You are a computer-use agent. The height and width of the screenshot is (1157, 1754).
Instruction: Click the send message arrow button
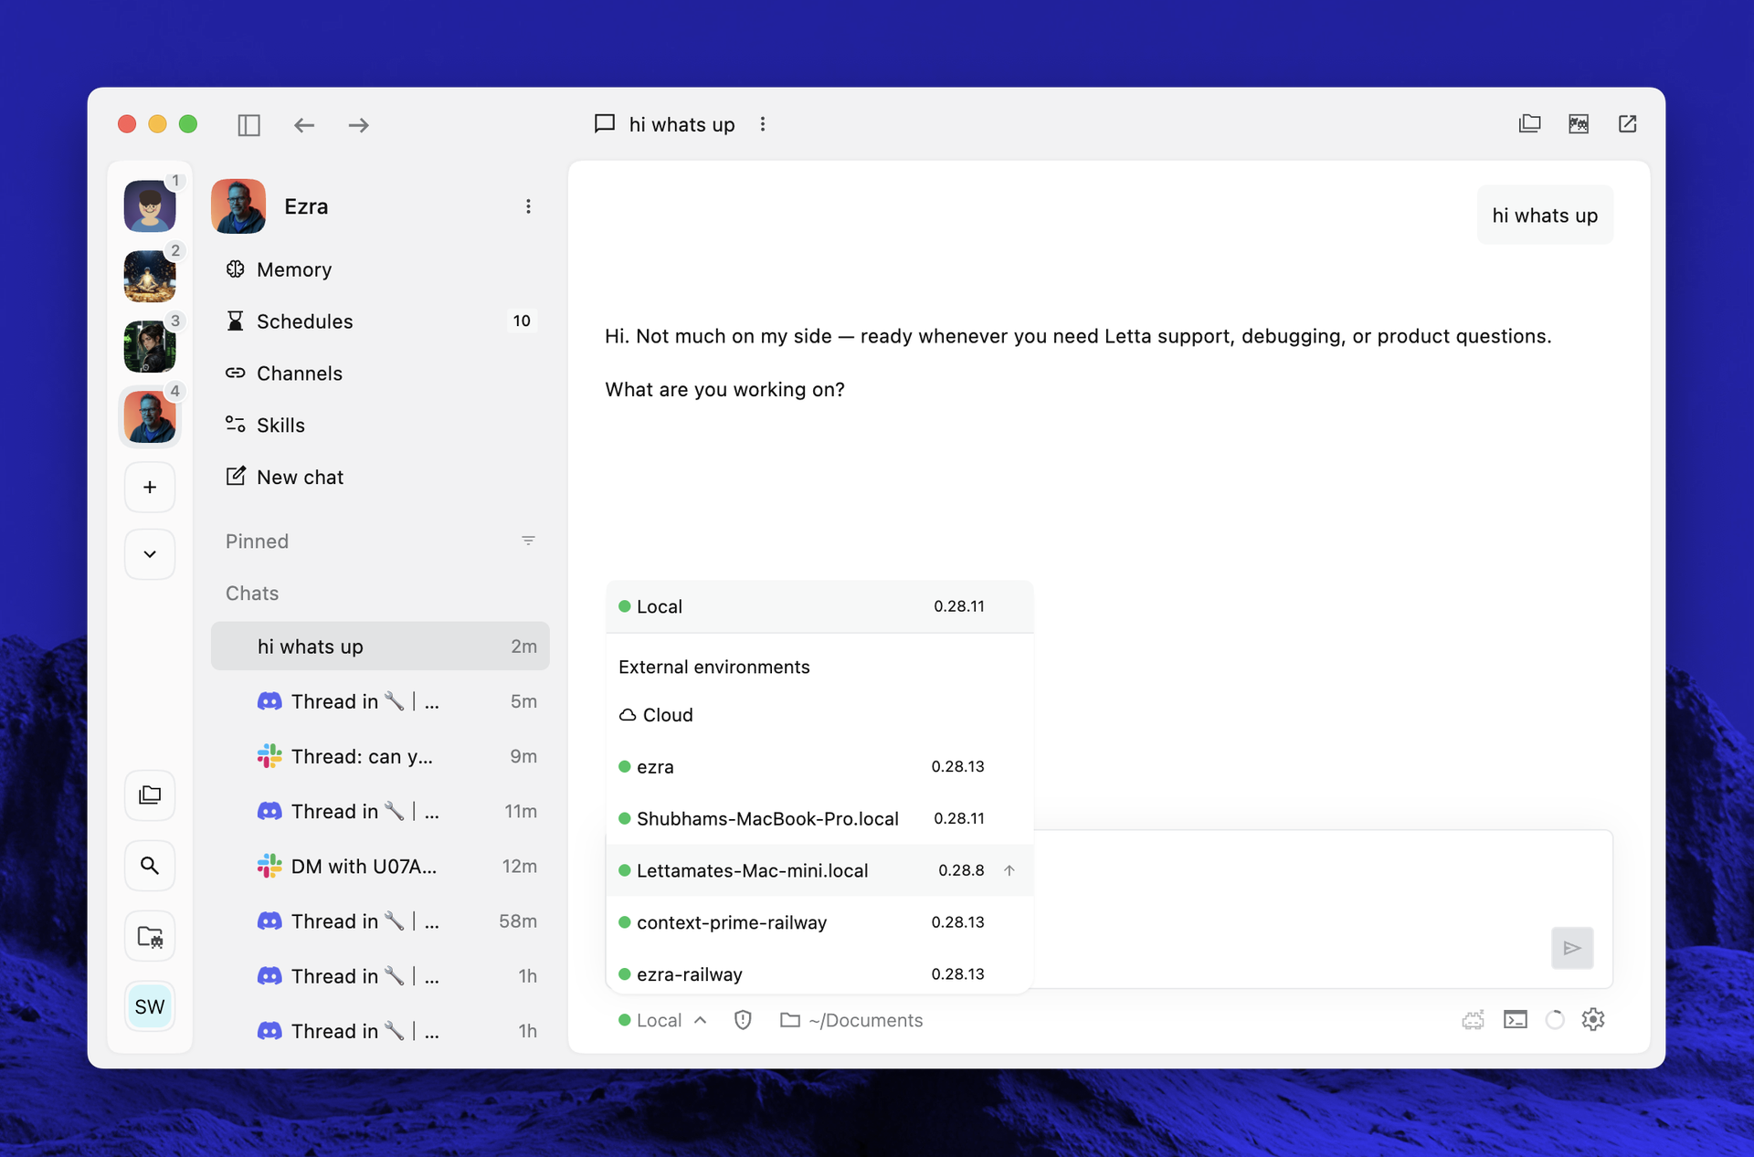pos(1572,948)
